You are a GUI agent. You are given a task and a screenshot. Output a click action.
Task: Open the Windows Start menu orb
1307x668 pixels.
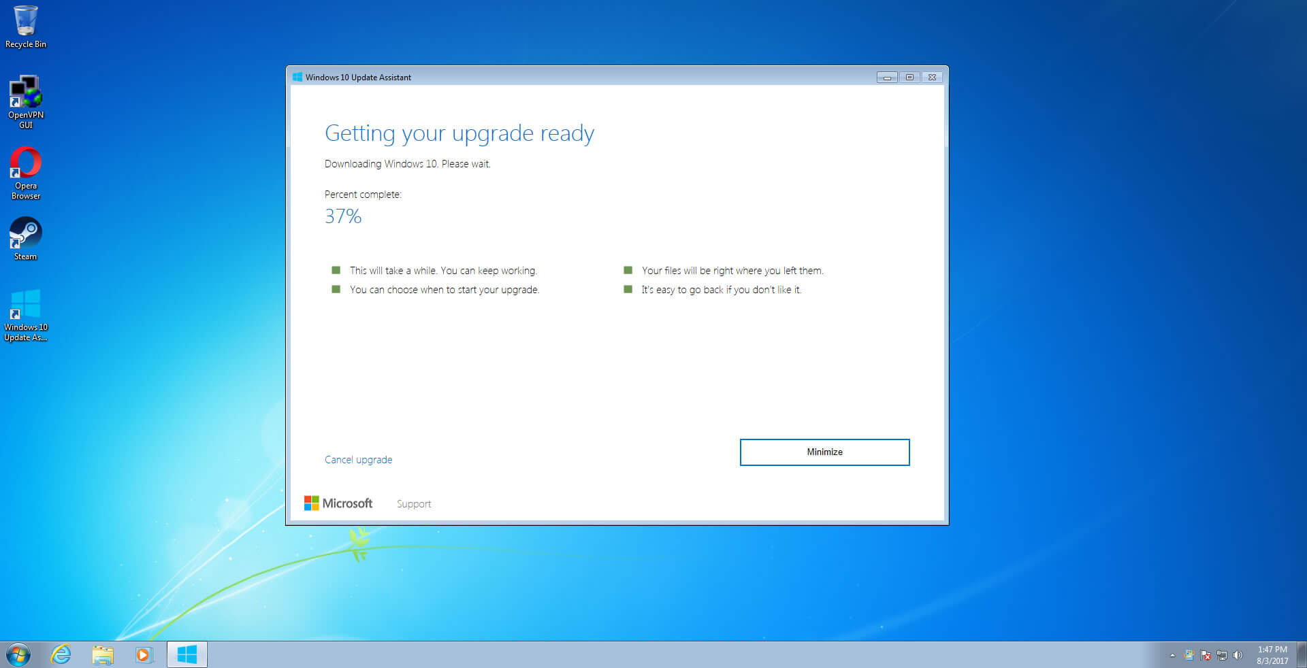point(18,655)
